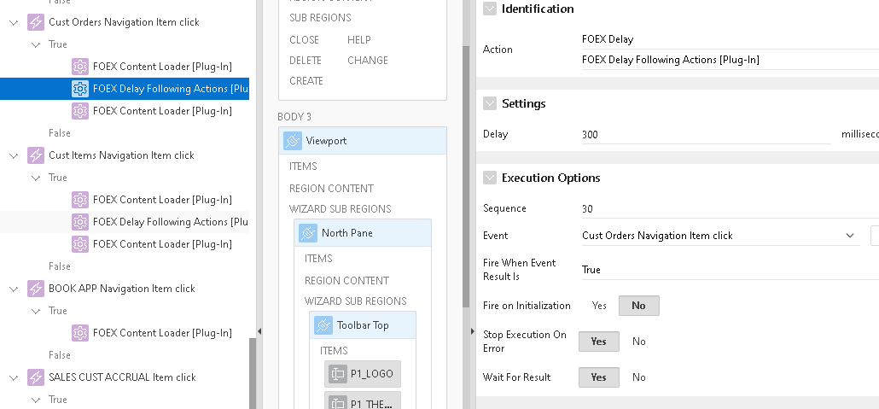Collapse the Cust Orders Navigation Item click node

click(x=14, y=22)
